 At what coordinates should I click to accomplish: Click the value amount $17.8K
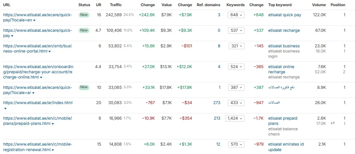point(166,87)
